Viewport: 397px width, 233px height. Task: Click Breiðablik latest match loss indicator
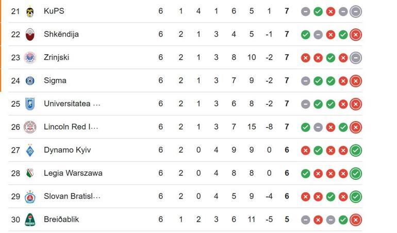pos(355,220)
